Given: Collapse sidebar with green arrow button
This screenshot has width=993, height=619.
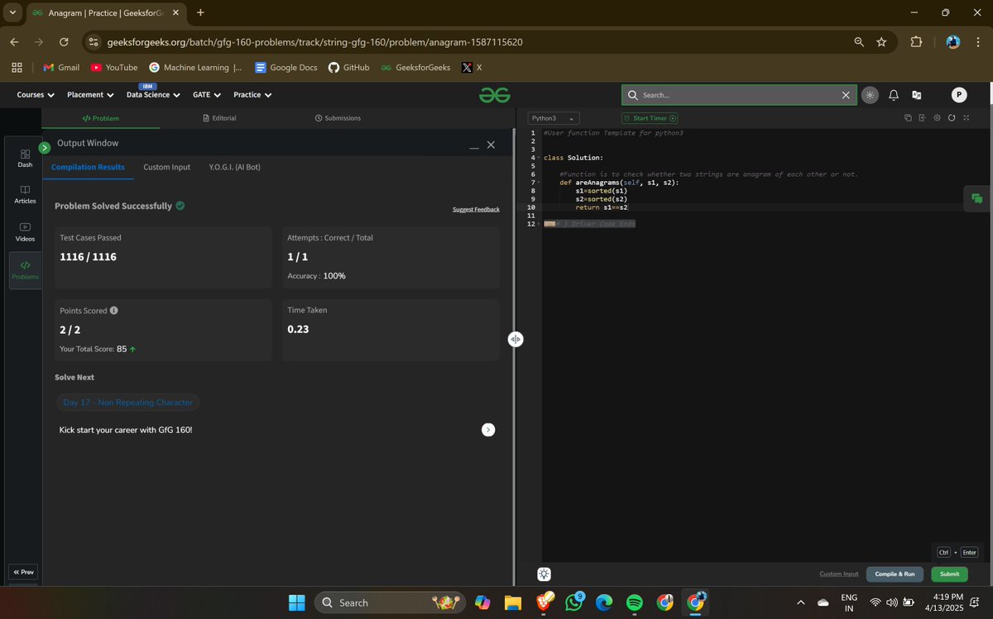Looking at the screenshot, I should click(x=45, y=147).
